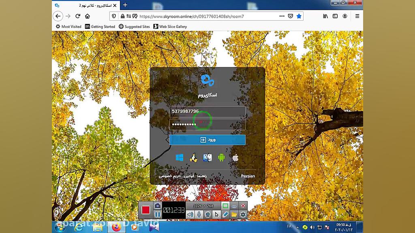Open the recorder settings gear icon
The height and width of the screenshot is (233, 415).
coord(243,215)
